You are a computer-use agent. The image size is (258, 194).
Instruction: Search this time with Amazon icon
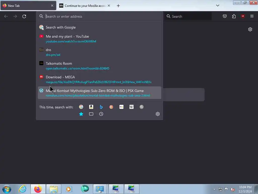click(x=91, y=107)
